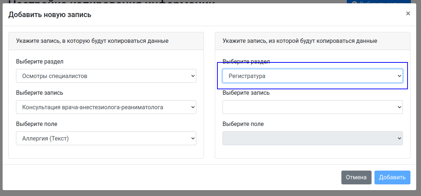This screenshot has width=421, height=196.
Task: Expand the Консультация врача-анестезиолога-реаниматолога record dropdown
Action: (x=106, y=107)
